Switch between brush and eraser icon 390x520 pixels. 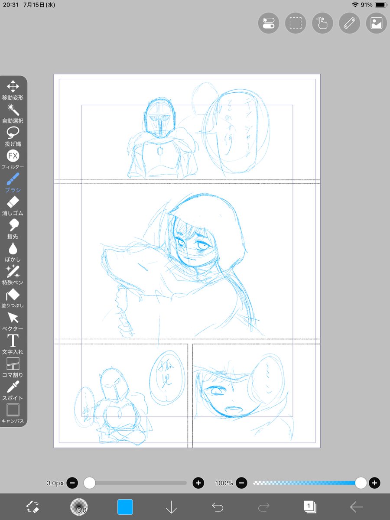pyautogui.click(x=32, y=507)
